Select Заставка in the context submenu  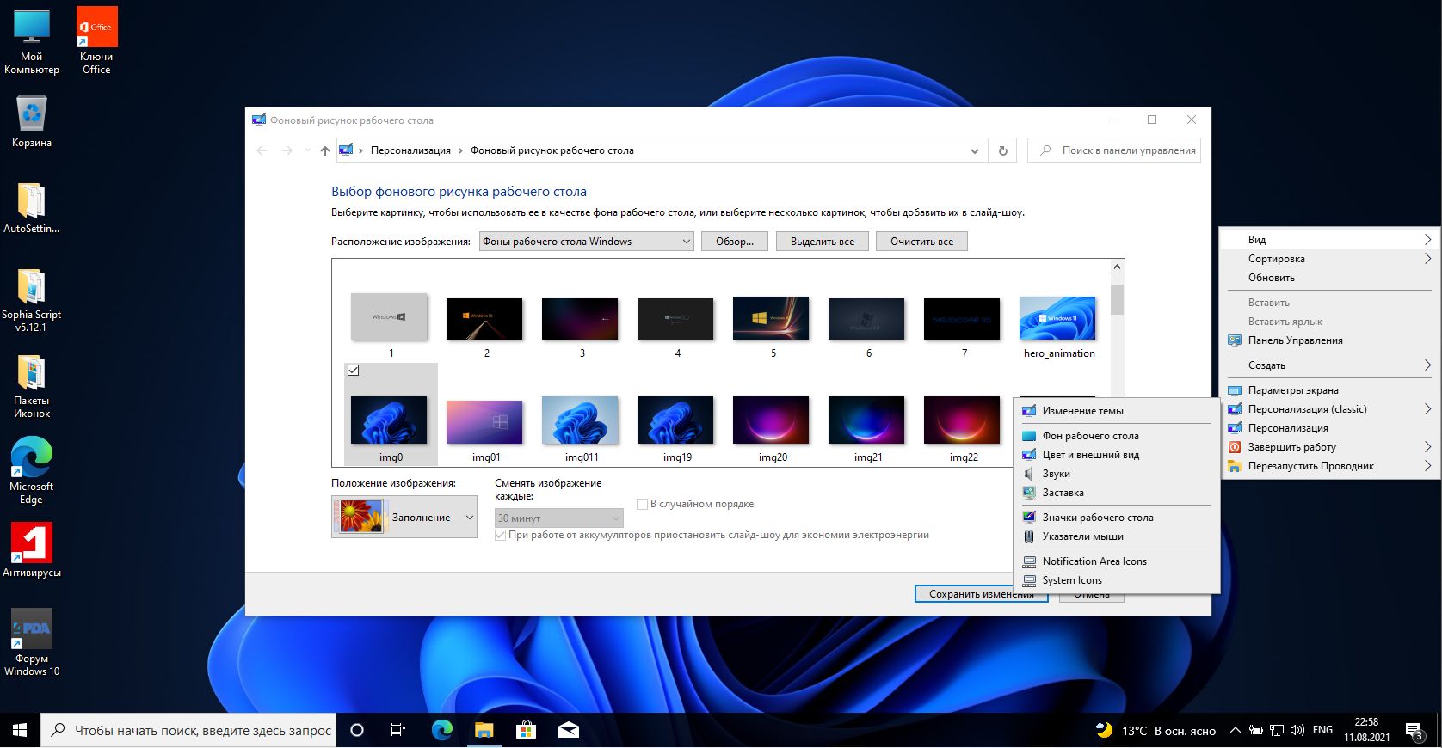pyautogui.click(x=1063, y=493)
